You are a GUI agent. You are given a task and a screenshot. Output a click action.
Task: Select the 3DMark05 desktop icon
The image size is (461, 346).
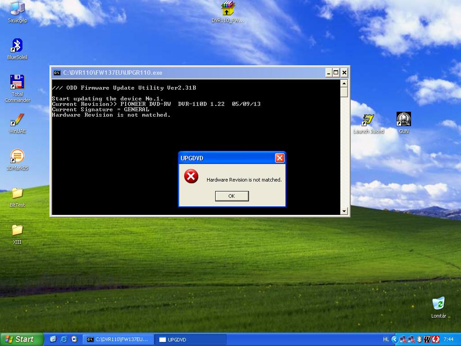(17, 157)
